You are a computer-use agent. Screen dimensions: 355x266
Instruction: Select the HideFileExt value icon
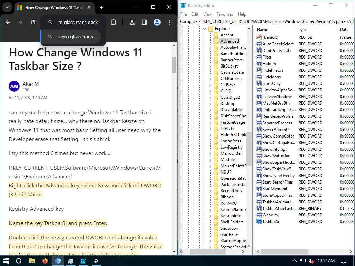[259, 70]
